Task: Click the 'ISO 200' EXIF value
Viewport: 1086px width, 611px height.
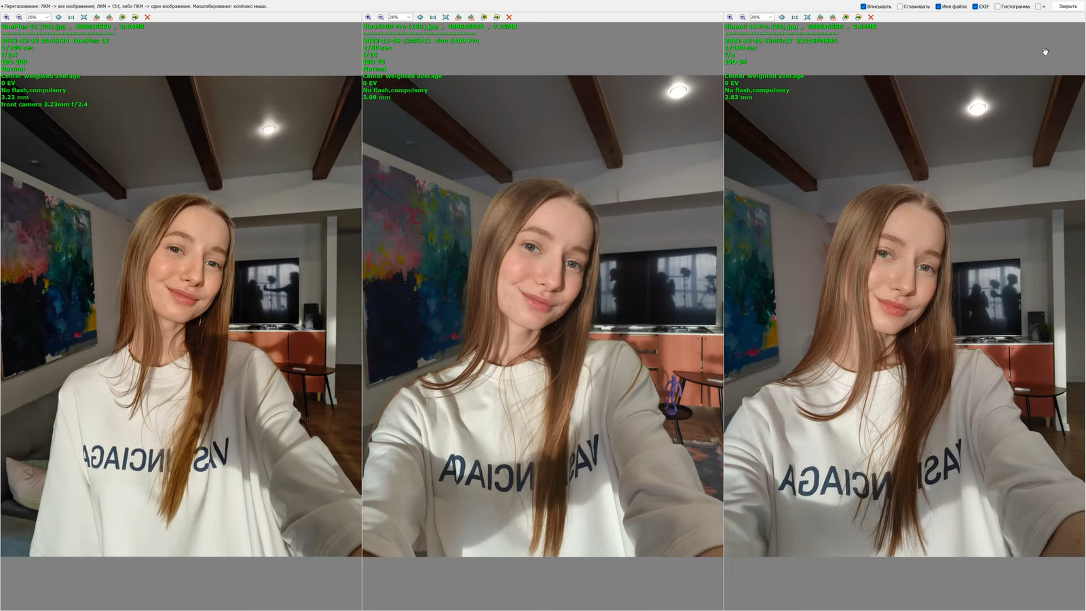Action: click(14, 62)
